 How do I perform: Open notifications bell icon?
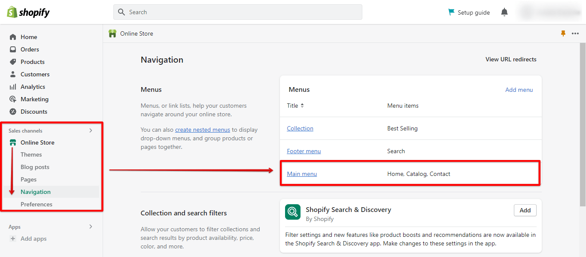[504, 12]
